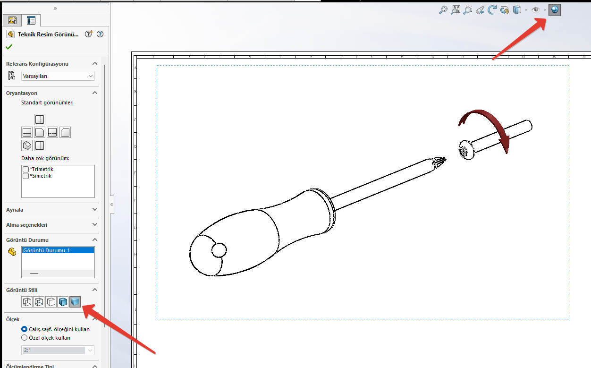Expand the Aynala section

(x=95, y=209)
